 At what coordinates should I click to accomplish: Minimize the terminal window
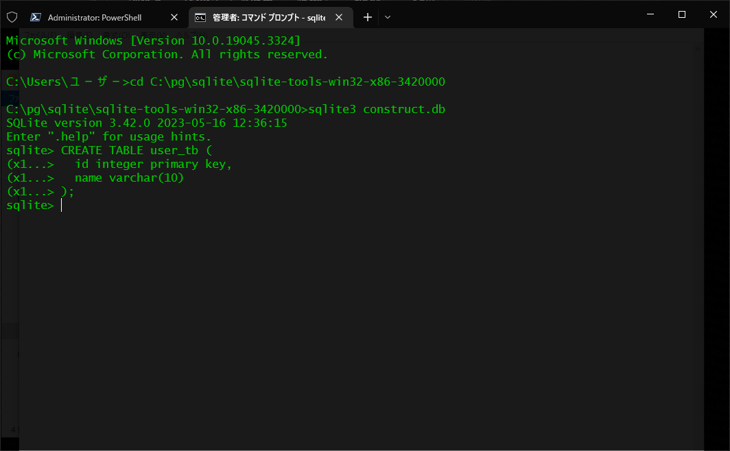pyautogui.click(x=649, y=14)
